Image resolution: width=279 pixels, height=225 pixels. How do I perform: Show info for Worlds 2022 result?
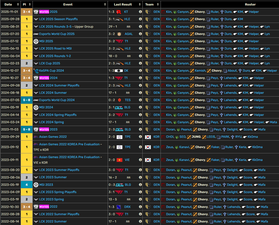pyautogui.click(x=140, y=207)
